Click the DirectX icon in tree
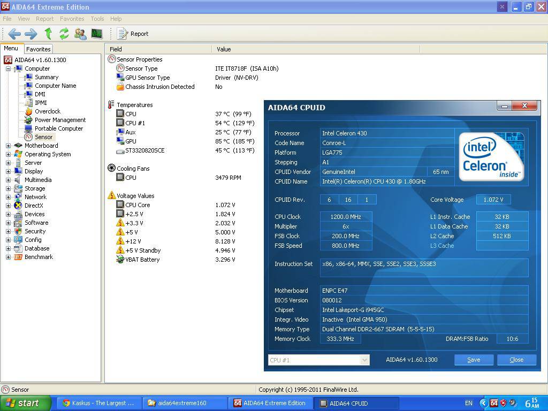 tap(18, 205)
